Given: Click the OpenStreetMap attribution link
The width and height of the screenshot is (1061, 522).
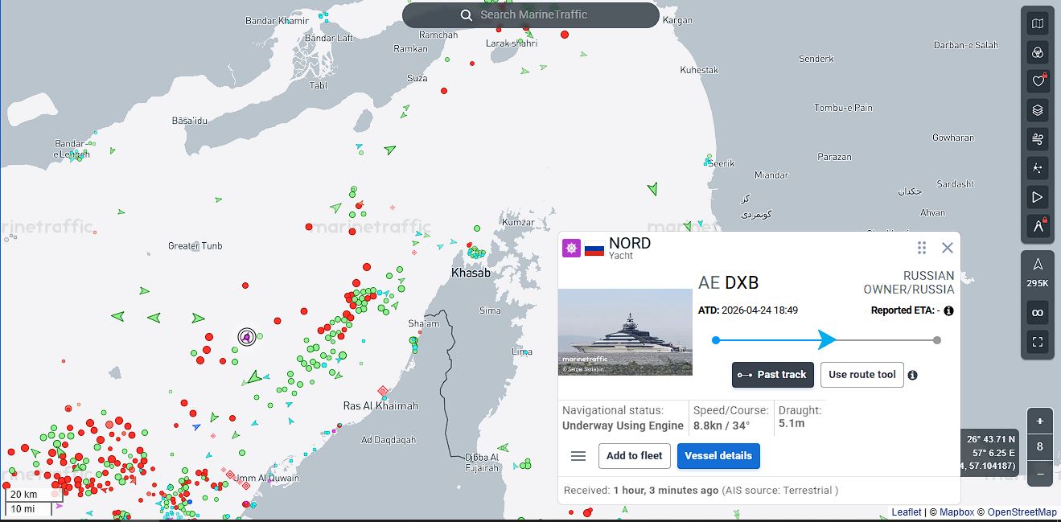Looking at the screenshot, I should (x=1022, y=512).
